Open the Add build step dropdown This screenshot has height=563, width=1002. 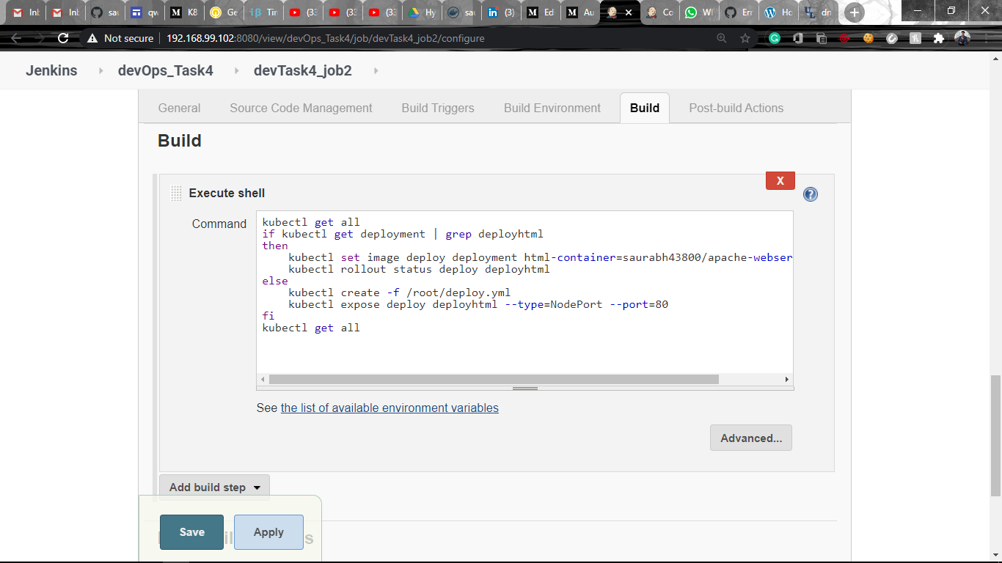(214, 486)
